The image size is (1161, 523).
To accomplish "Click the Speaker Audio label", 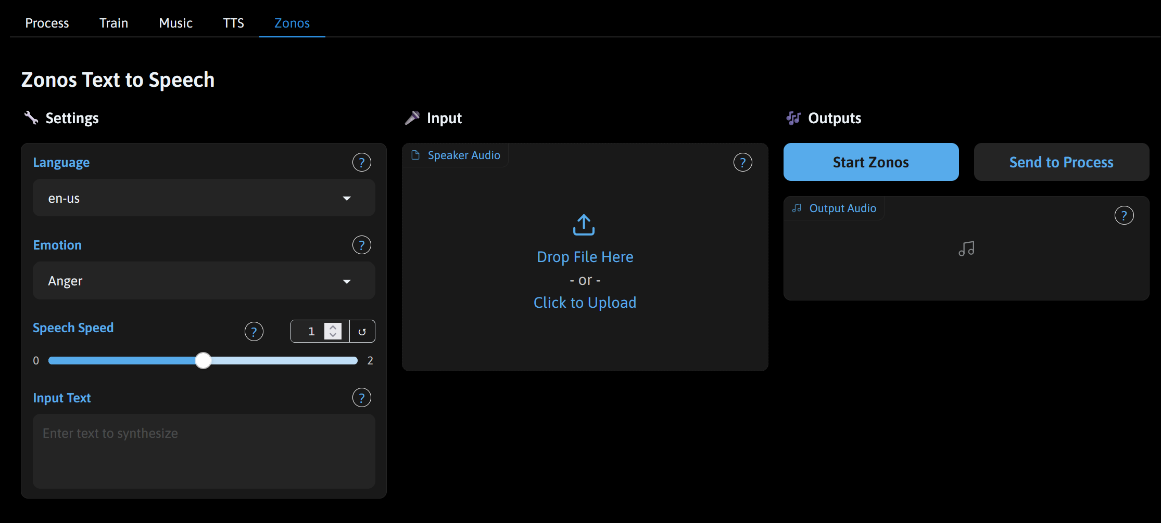I will point(463,155).
